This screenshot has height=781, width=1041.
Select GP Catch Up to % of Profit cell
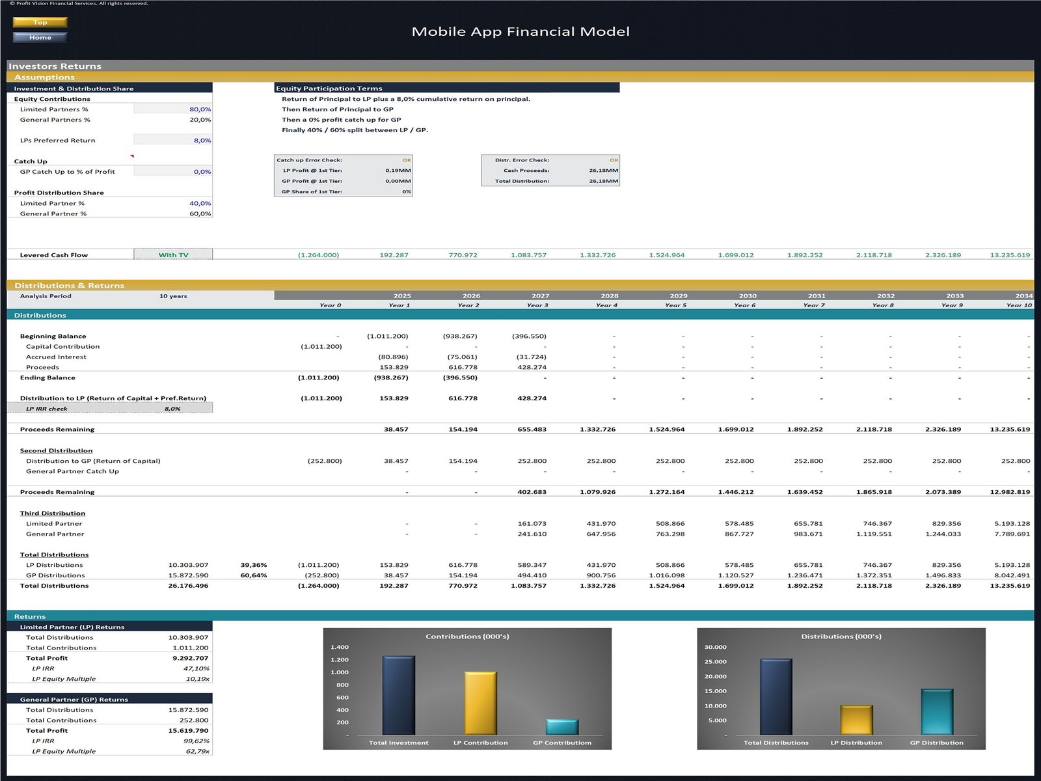click(x=173, y=171)
